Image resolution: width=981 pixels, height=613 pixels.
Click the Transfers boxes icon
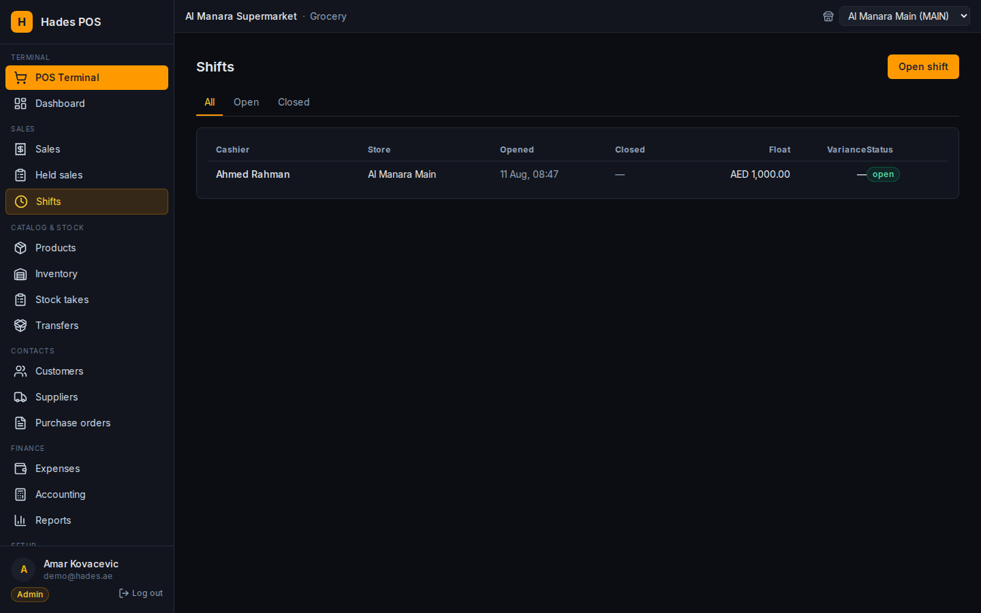click(20, 326)
